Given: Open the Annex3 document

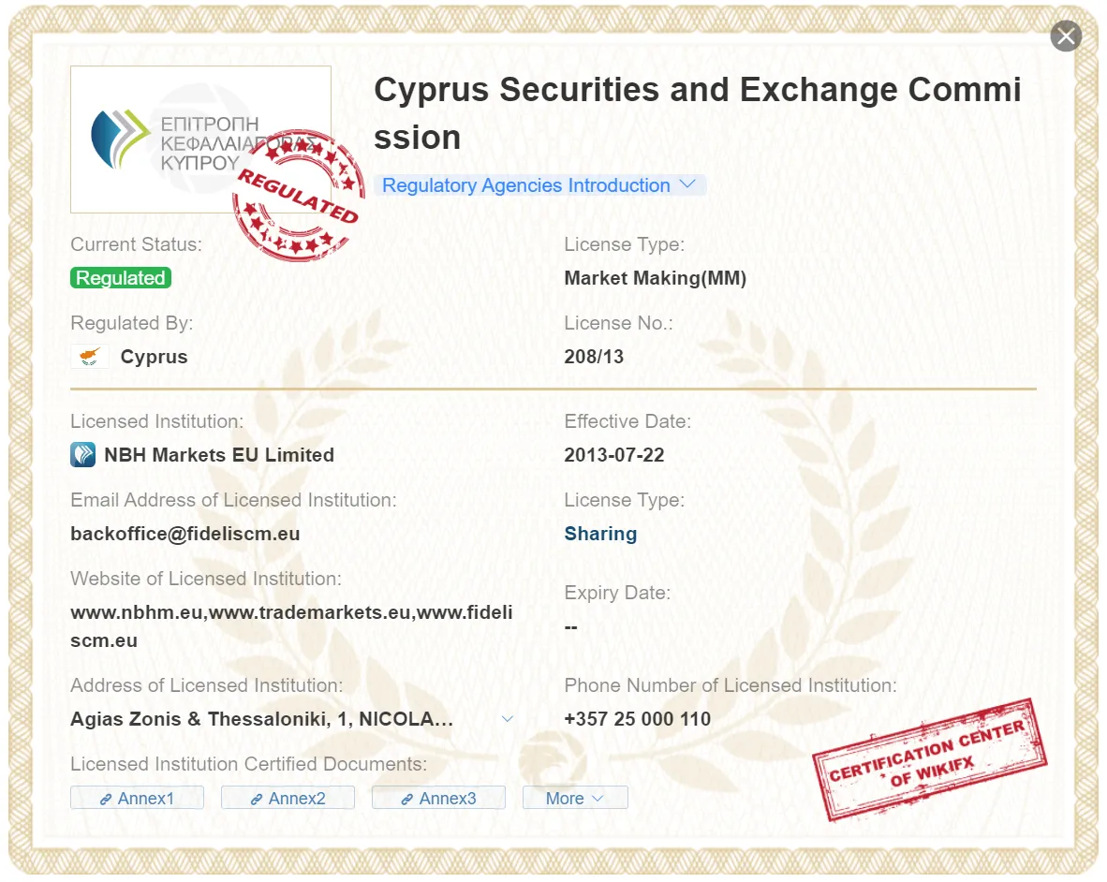Looking at the screenshot, I should click(x=438, y=798).
